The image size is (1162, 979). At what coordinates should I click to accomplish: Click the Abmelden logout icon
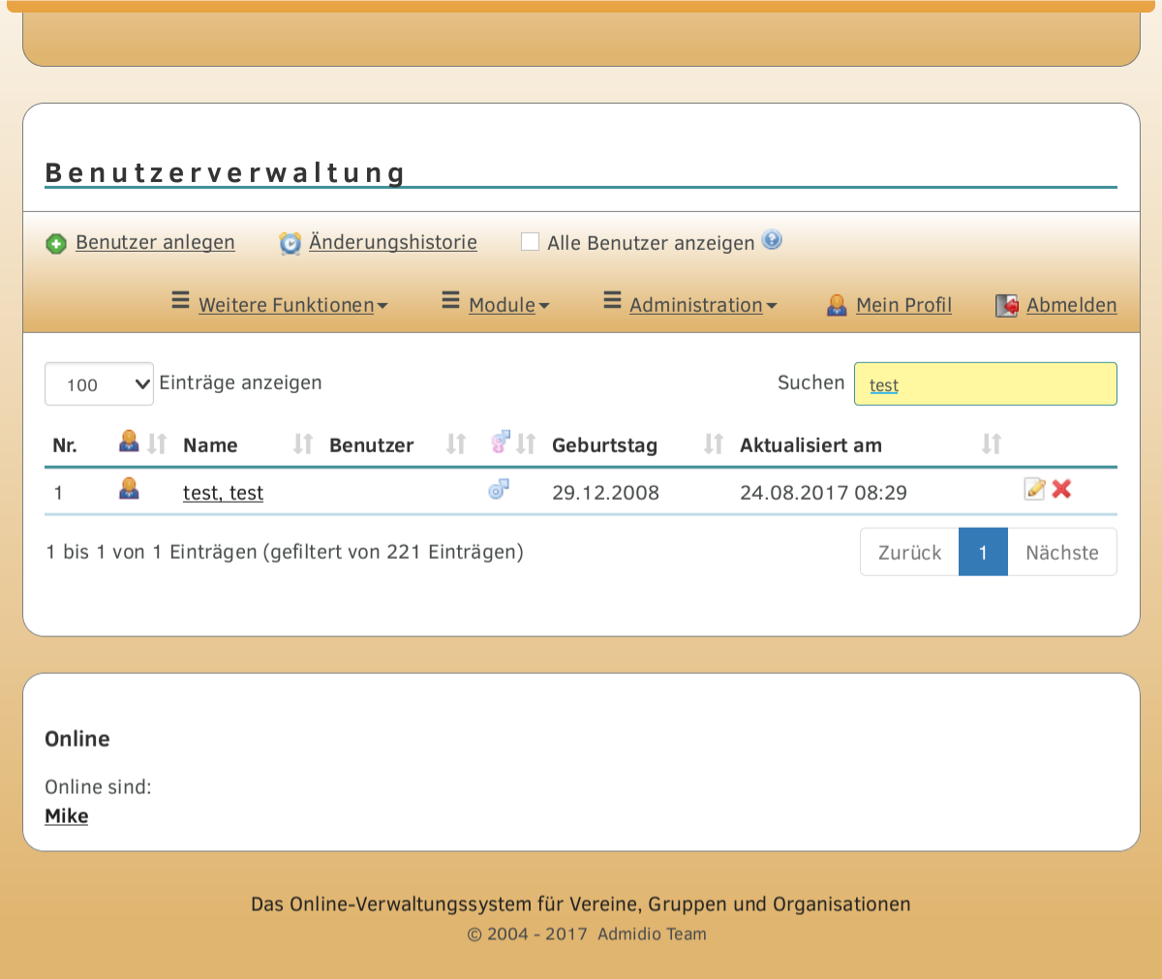click(x=1007, y=306)
